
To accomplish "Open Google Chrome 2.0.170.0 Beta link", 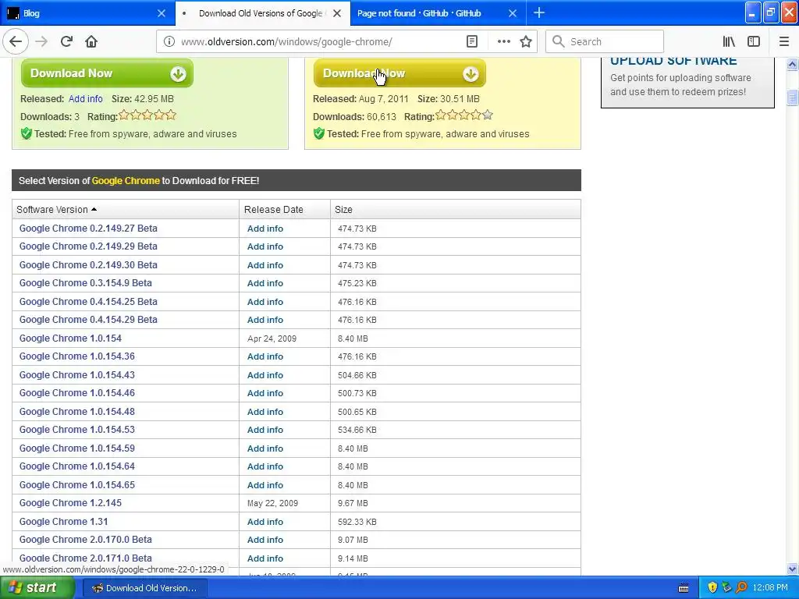I will pos(86,540).
